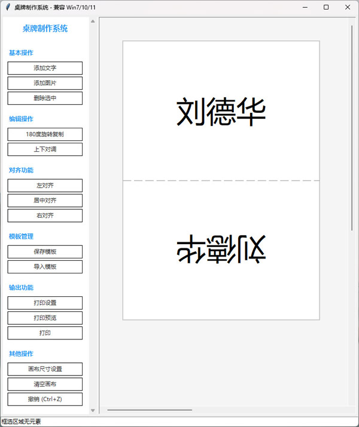Click the sidebar scroll down arrow
Image resolution: width=359 pixels, height=427 pixels.
(93, 410)
